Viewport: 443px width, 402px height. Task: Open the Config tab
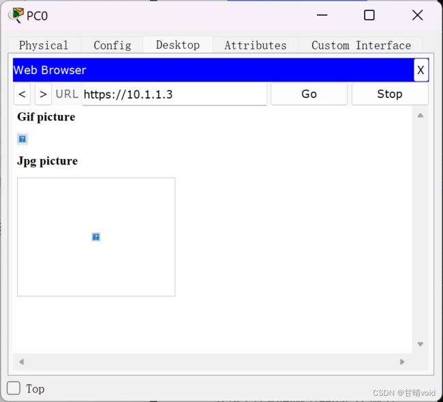(112, 45)
